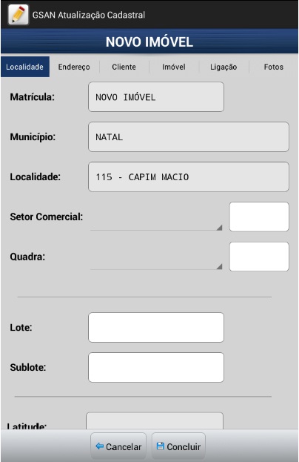
Task: Open the Setor Comercial dropdown
Action: 156,217
